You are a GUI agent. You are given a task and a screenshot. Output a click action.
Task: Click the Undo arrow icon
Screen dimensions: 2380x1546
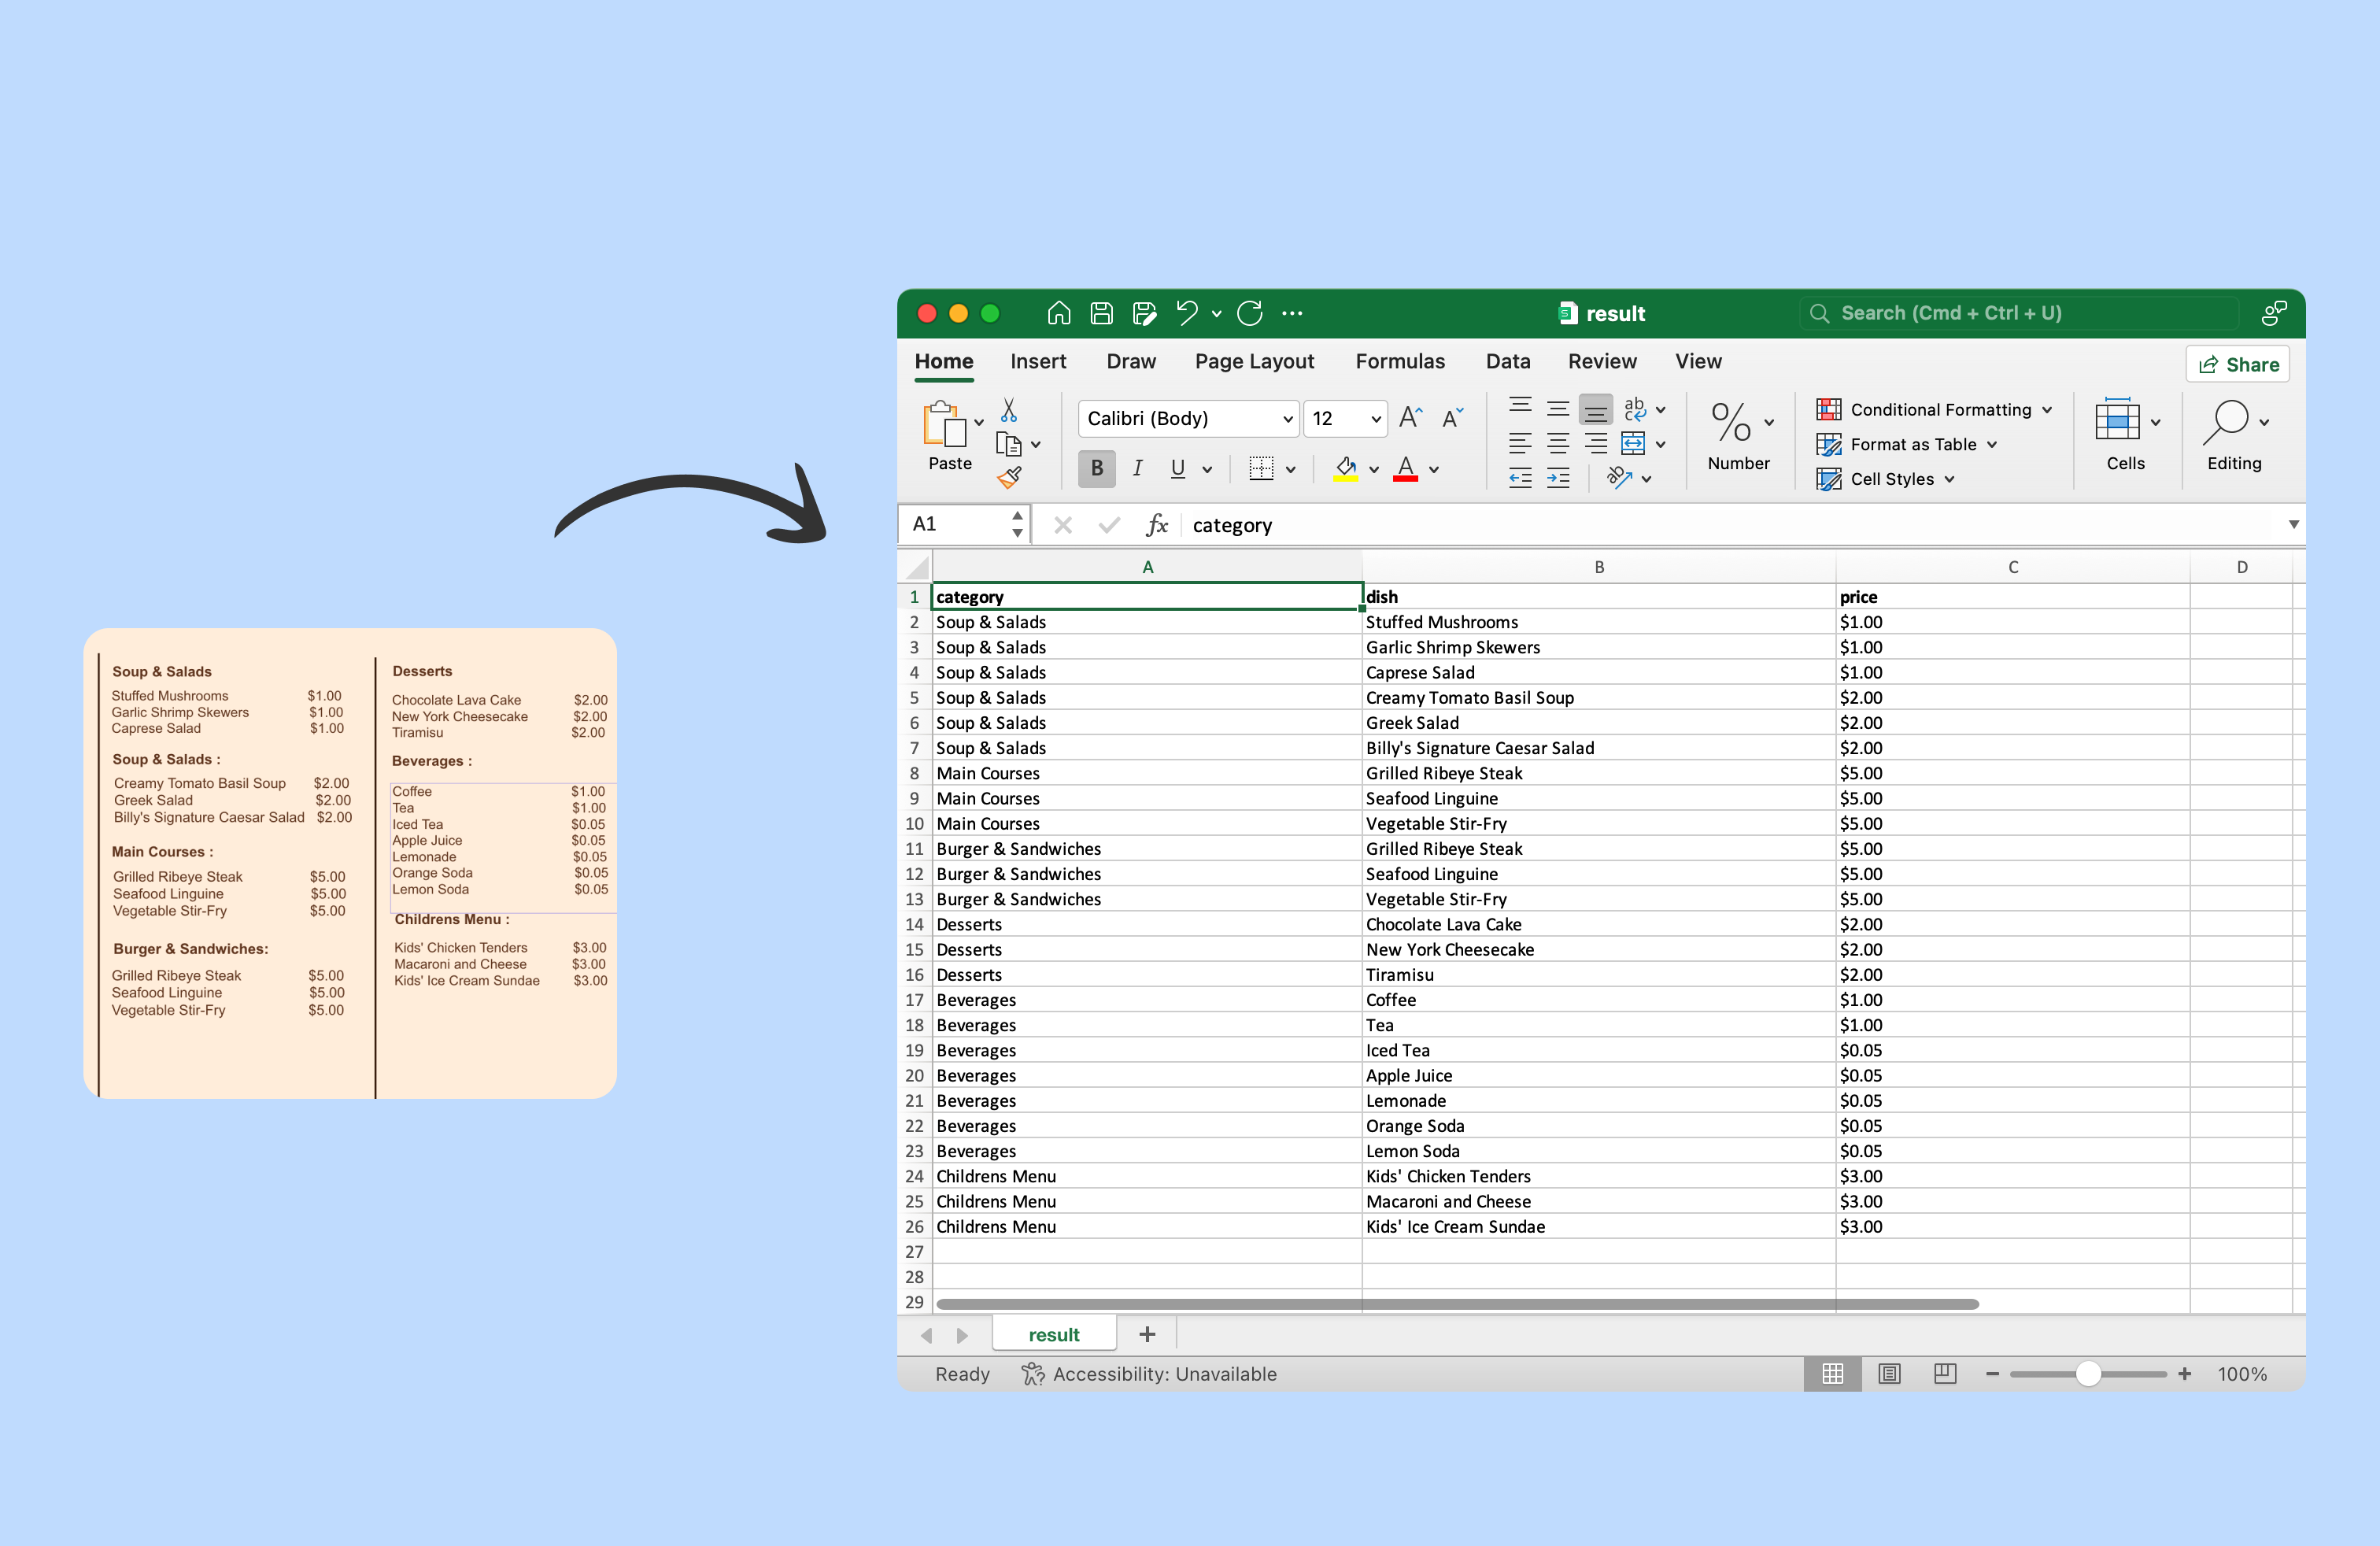coord(1186,313)
